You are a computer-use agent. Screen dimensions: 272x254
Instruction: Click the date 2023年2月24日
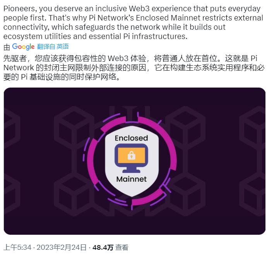[x=62, y=247]
